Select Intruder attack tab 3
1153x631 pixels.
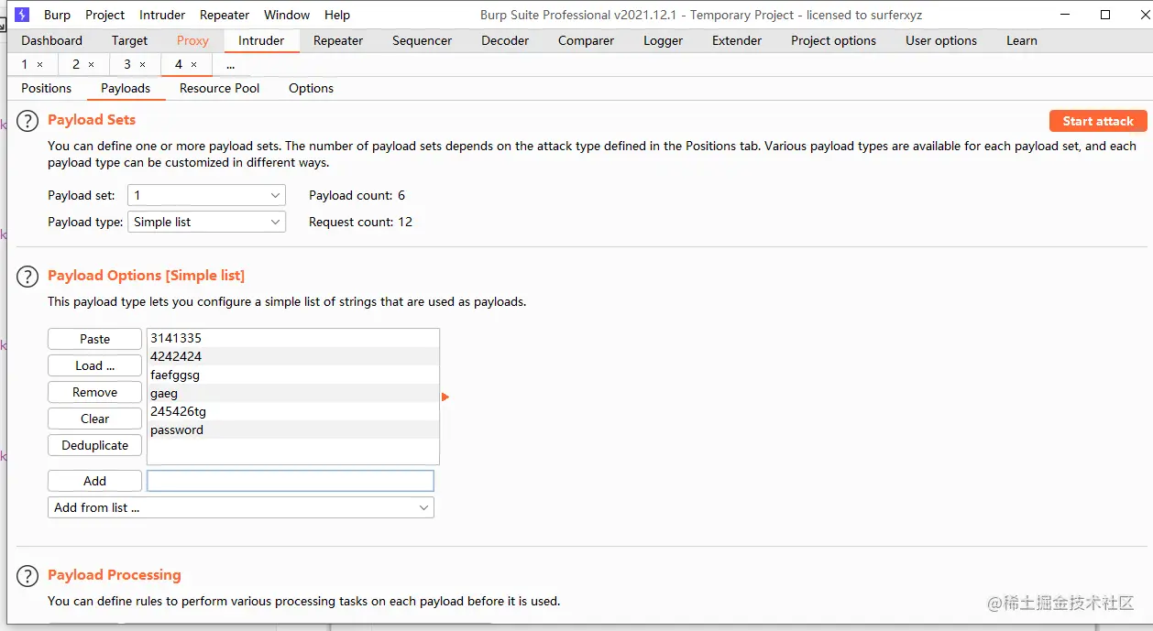click(127, 64)
